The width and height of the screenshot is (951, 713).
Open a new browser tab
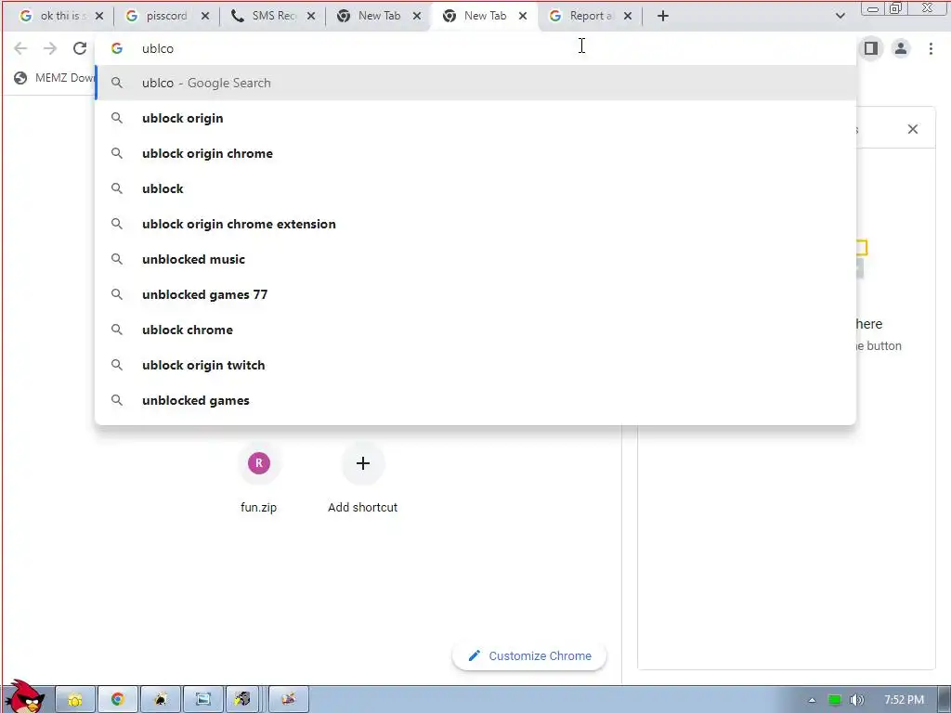[663, 17]
